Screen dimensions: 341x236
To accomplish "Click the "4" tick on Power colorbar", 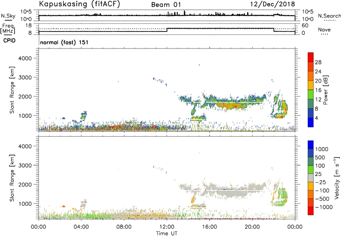I will click(x=316, y=118).
